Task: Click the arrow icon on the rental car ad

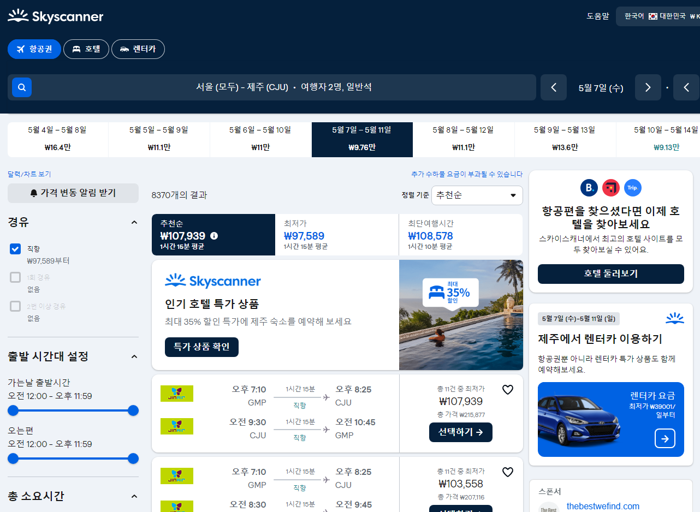Action: [x=665, y=438]
